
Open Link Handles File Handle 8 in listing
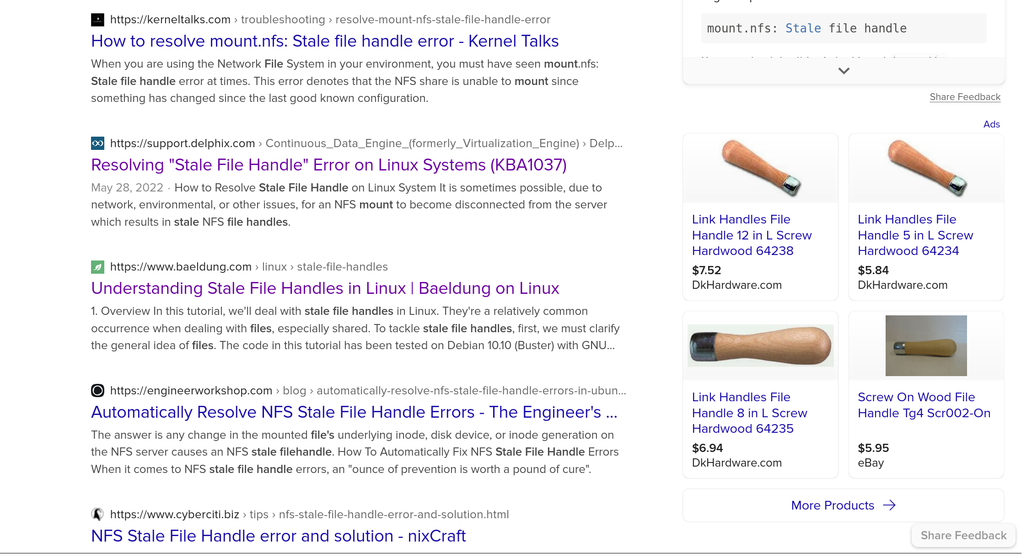750,413
